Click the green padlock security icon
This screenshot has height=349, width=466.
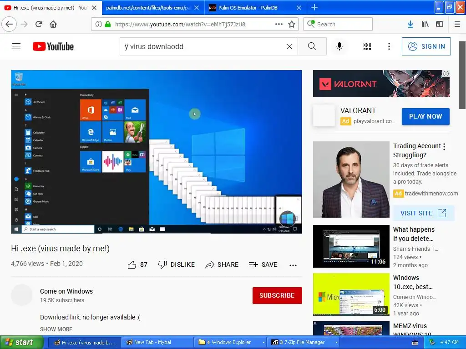coord(108,24)
